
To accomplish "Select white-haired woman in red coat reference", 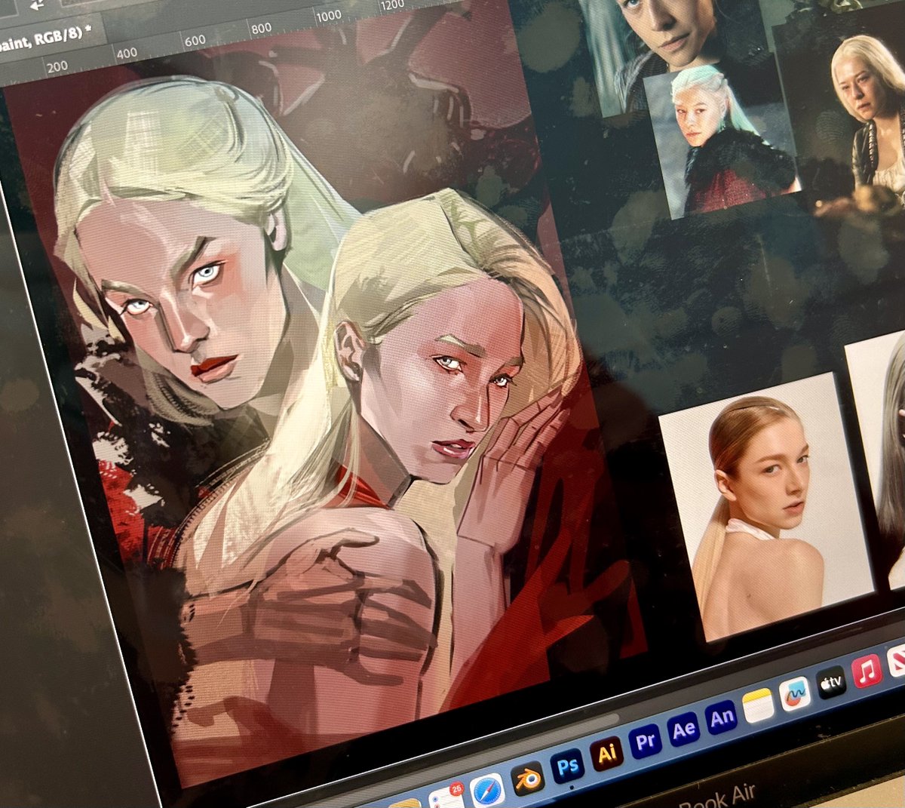I will [x=722, y=140].
